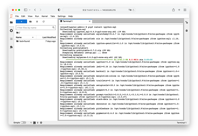198x136 pixels.
Task: Click the New Folder icon
Action: point(30,21)
